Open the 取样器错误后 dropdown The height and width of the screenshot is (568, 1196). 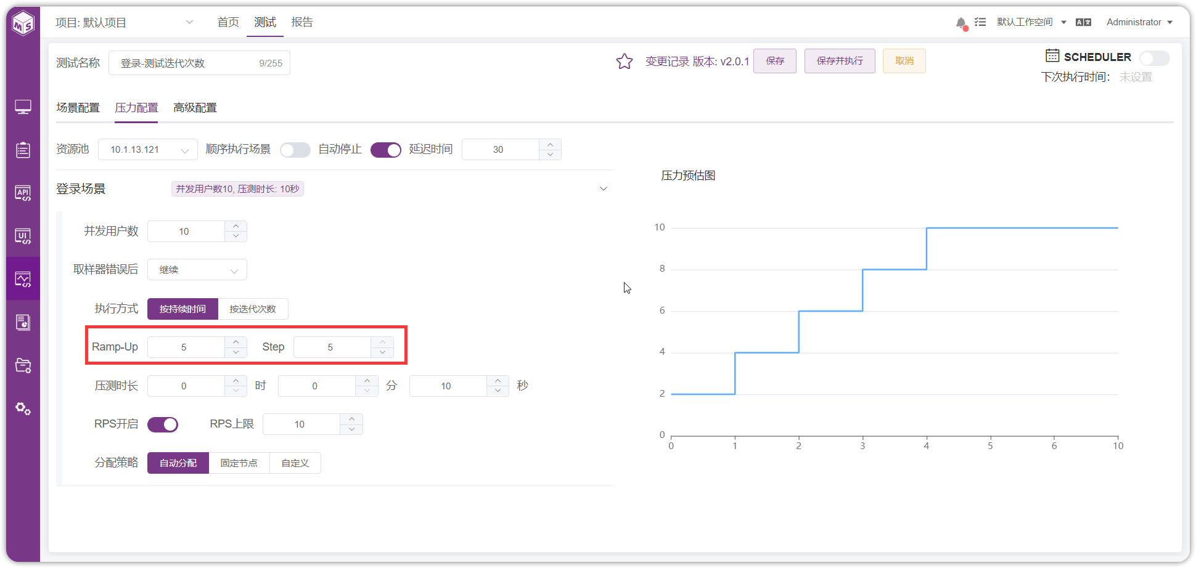[197, 270]
